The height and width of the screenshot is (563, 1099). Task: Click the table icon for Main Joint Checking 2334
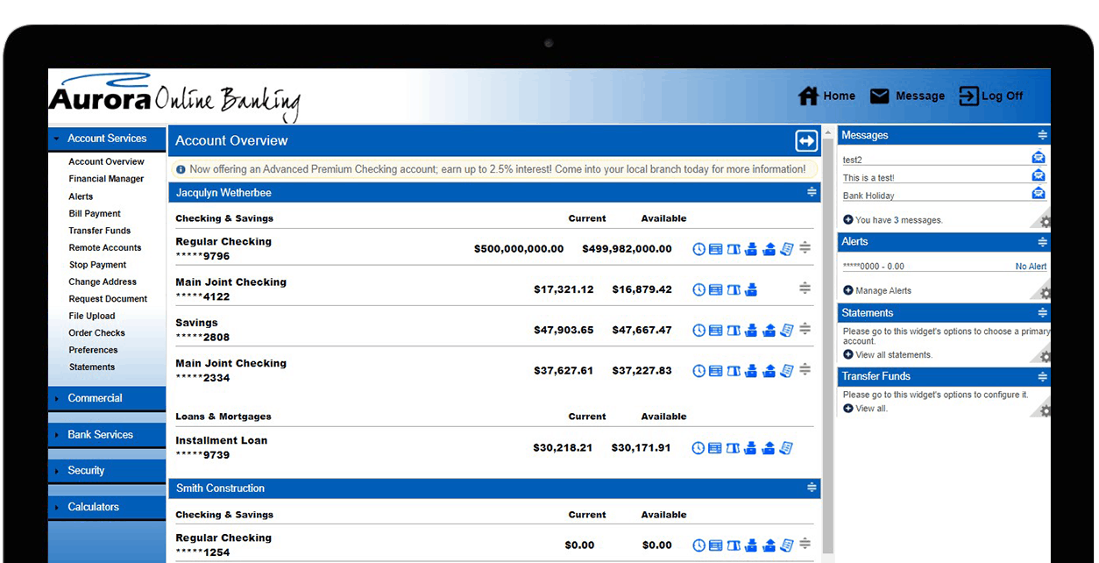click(716, 371)
